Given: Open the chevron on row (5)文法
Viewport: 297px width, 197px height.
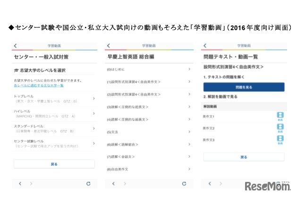Looking at the screenshot, I should [x=189, y=132].
